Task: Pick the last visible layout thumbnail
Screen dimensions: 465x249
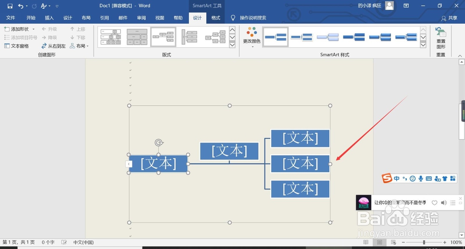Action: 216,37
